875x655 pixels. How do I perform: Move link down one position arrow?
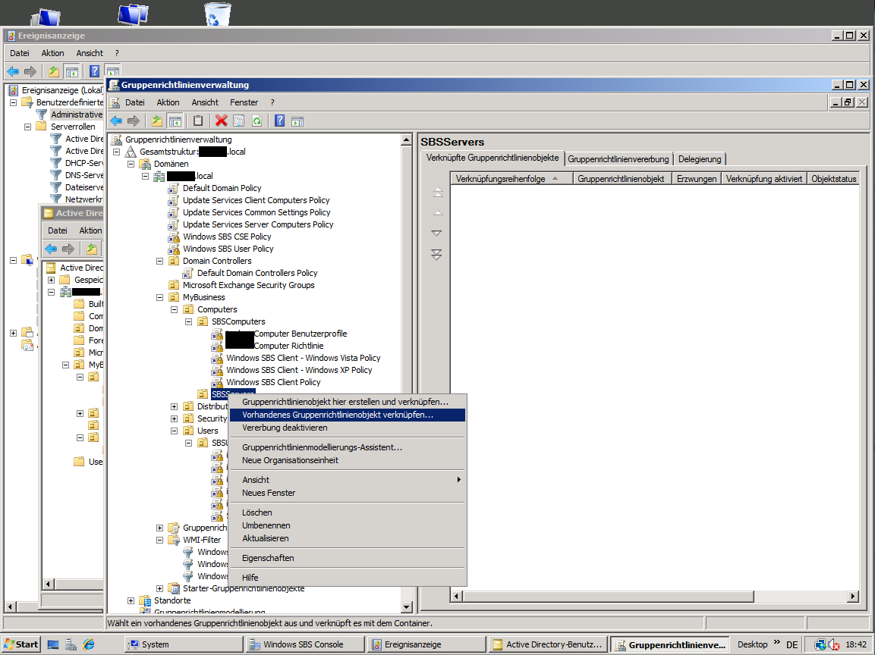pyautogui.click(x=437, y=233)
